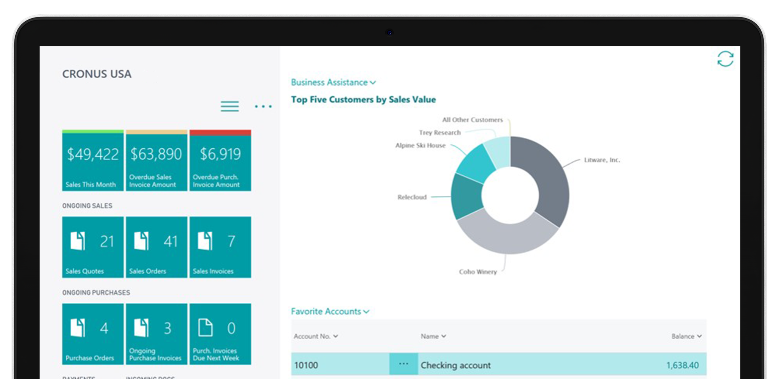Open the Overdue Sales Invoice Amount tile
The height and width of the screenshot is (379, 778).
click(x=157, y=160)
